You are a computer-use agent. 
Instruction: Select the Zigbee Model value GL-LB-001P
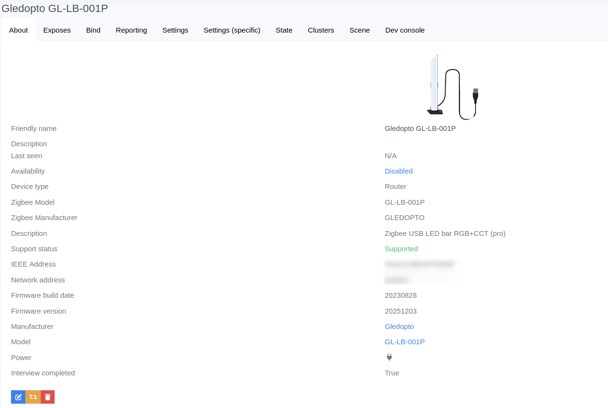point(405,202)
